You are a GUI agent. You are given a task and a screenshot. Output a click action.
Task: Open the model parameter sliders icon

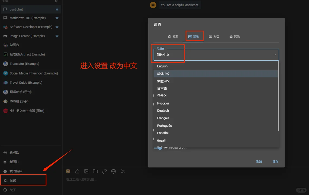pos(123,171)
